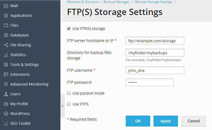Focus the FTP server hostname field
The height and width of the screenshot is (130, 212).
tap(155, 41)
